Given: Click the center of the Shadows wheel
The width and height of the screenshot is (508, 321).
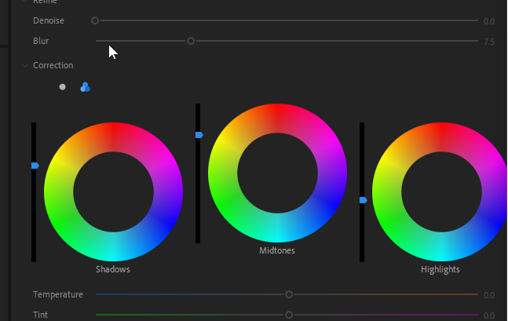Looking at the screenshot, I should pos(113,192).
